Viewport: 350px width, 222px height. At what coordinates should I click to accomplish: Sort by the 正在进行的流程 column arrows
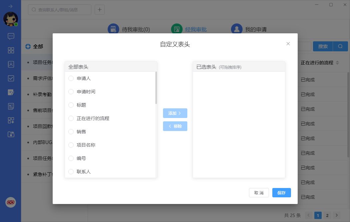pos(337,63)
